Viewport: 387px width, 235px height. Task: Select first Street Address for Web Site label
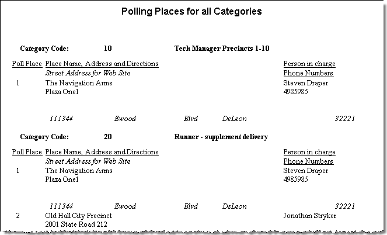[x=88, y=73]
